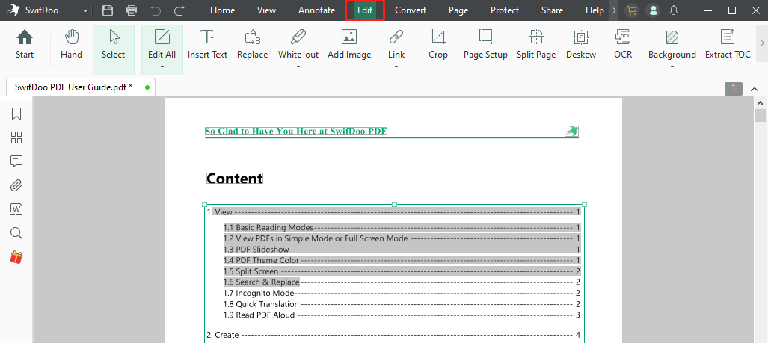Click '2. Create' TOC entry
The image size is (768, 343).
(393, 335)
